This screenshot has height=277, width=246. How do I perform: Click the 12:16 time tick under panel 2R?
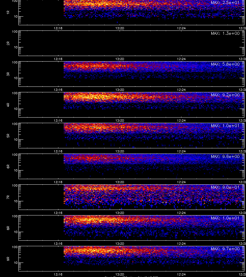[x=58, y=59]
